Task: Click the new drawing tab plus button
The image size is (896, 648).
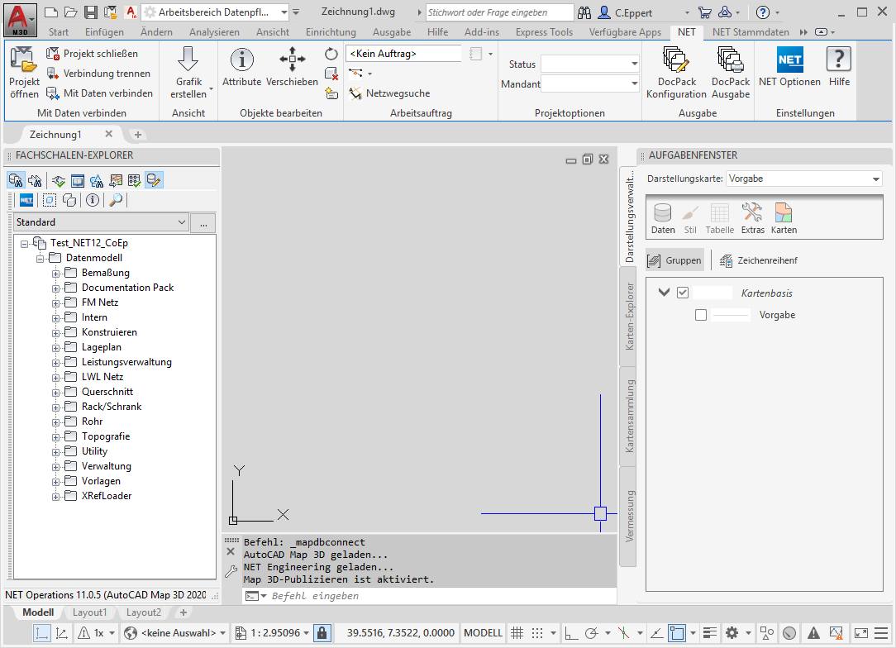Action: (x=138, y=135)
